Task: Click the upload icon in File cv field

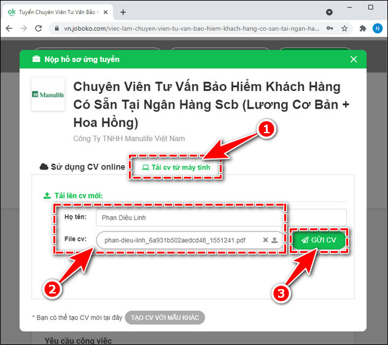Action: tap(274, 240)
